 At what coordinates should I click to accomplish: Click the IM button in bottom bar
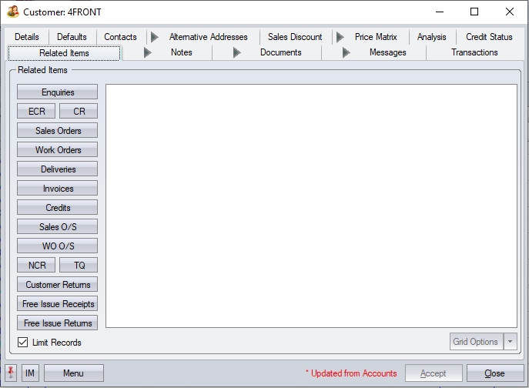(x=30, y=373)
